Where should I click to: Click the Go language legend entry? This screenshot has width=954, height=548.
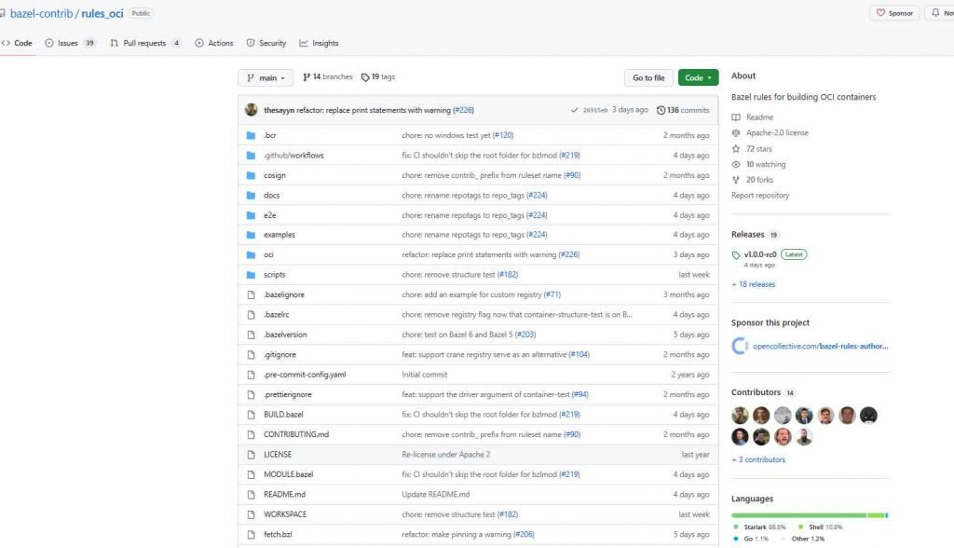pyautogui.click(x=752, y=539)
